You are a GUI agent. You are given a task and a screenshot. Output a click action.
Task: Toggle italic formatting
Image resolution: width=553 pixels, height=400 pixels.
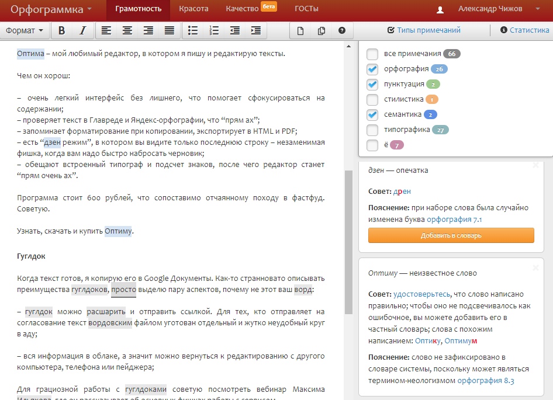point(82,31)
